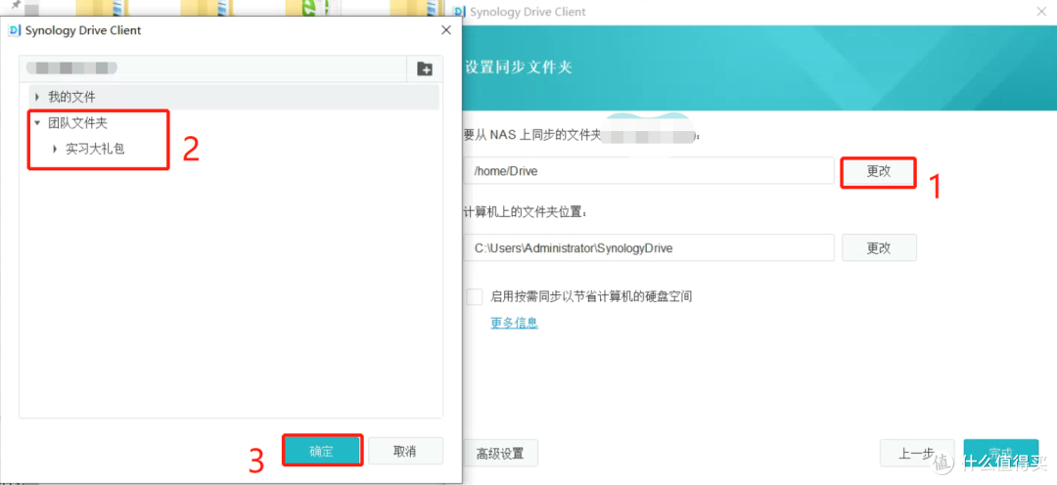Confirm selection with 确定 button
Image resolution: width=1057 pixels, height=485 pixels.
point(323,451)
